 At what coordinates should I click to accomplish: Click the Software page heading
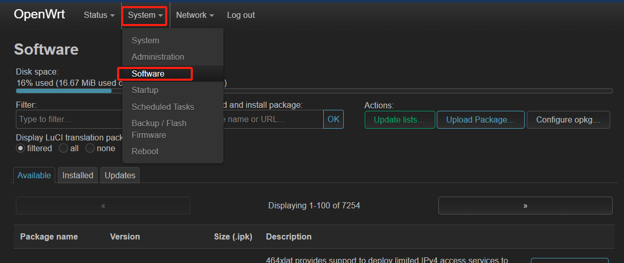click(x=46, y=50)
